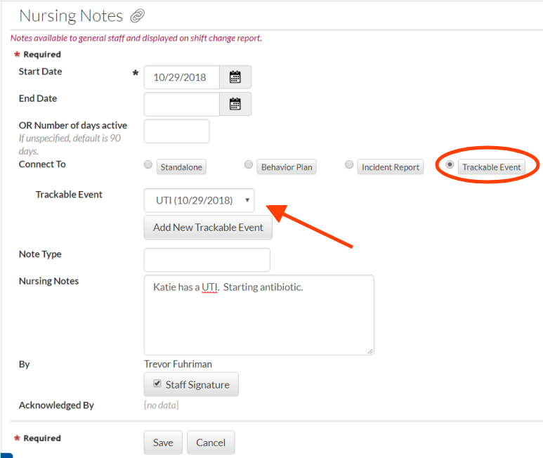Screen dimensions: 543x458
Task: Save the nursing note
Action: click(x=163, y=443)
